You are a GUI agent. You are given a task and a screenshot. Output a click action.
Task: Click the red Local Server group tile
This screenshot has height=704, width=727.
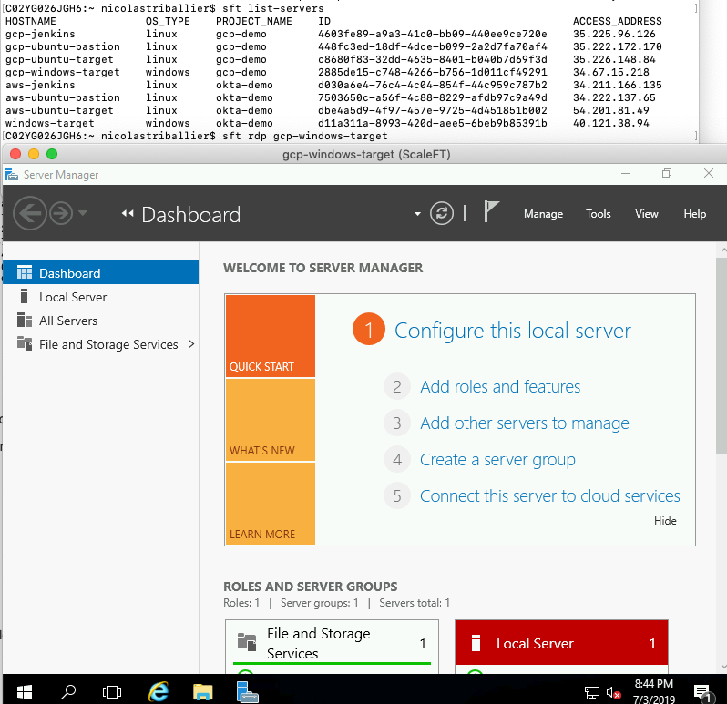[561, 643]
